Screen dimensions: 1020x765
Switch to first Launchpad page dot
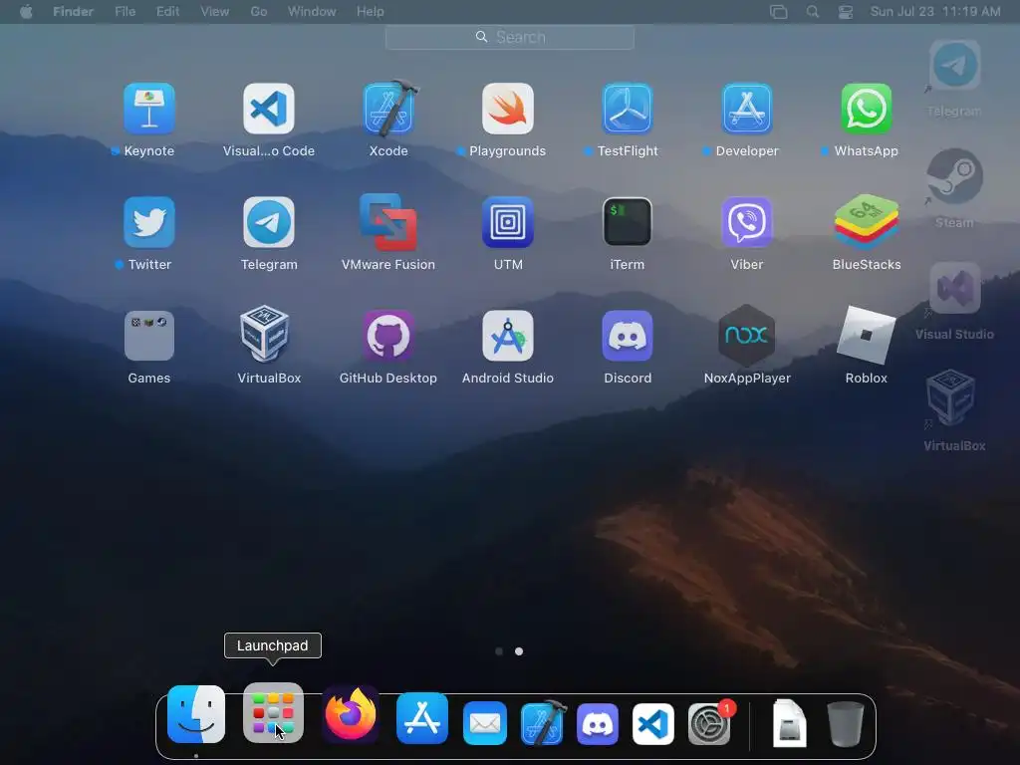[x=499, y=651]
